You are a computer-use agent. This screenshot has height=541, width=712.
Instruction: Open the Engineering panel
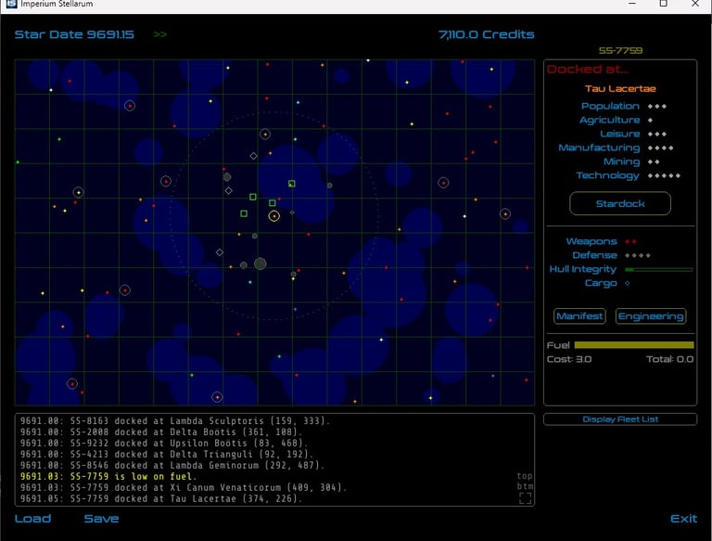pos(651,316)
